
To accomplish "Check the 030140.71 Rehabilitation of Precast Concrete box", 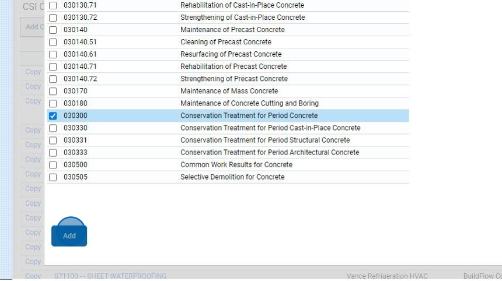I will 53,67.
